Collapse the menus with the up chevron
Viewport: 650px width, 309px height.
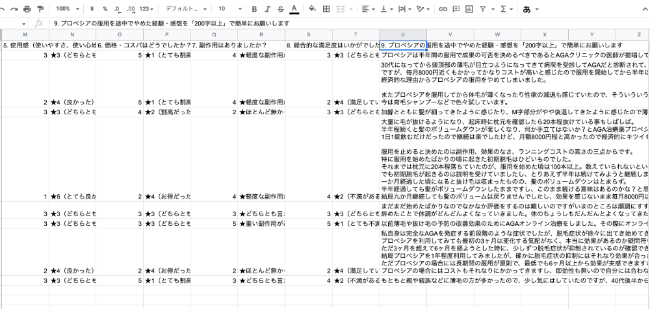click(x=645, y=8)
